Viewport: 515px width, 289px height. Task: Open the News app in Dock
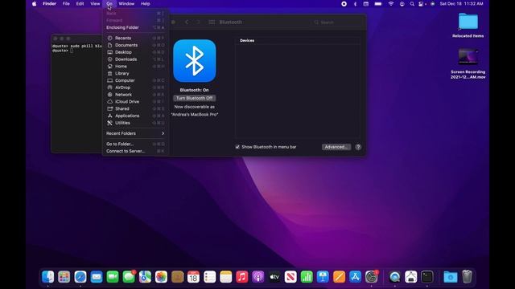coord(290,277)
